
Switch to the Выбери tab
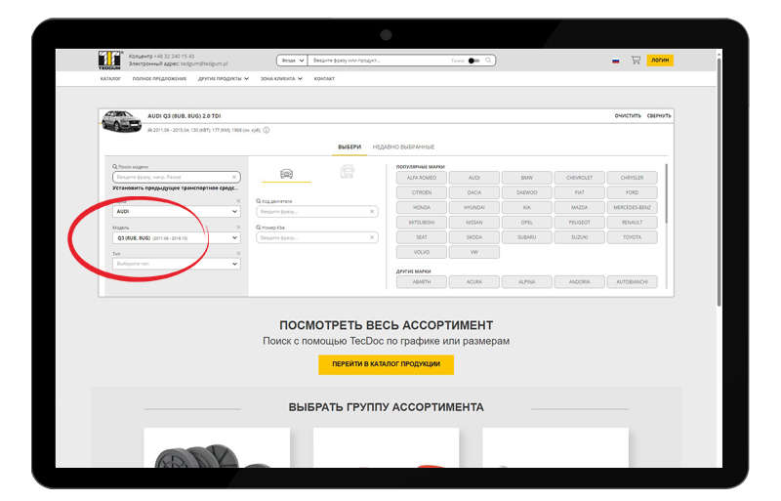click(349, 147)
